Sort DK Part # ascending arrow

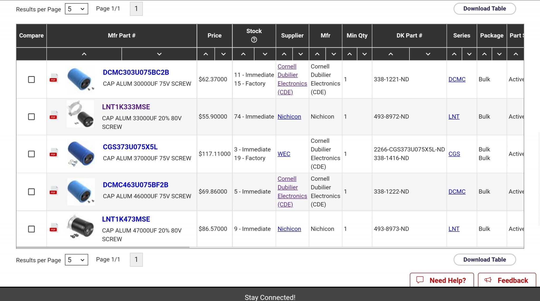(x=391, y=54)
